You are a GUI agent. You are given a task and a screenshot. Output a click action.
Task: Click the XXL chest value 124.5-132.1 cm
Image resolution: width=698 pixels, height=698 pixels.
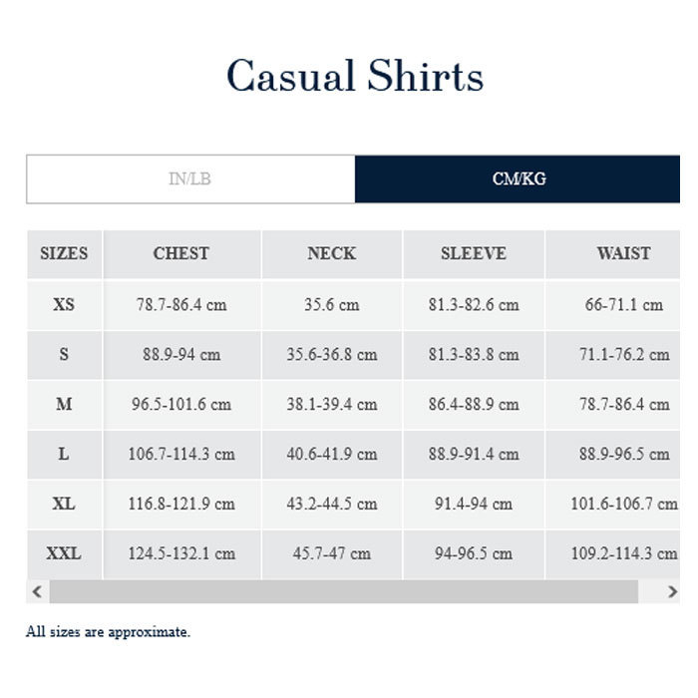(181, 553)
